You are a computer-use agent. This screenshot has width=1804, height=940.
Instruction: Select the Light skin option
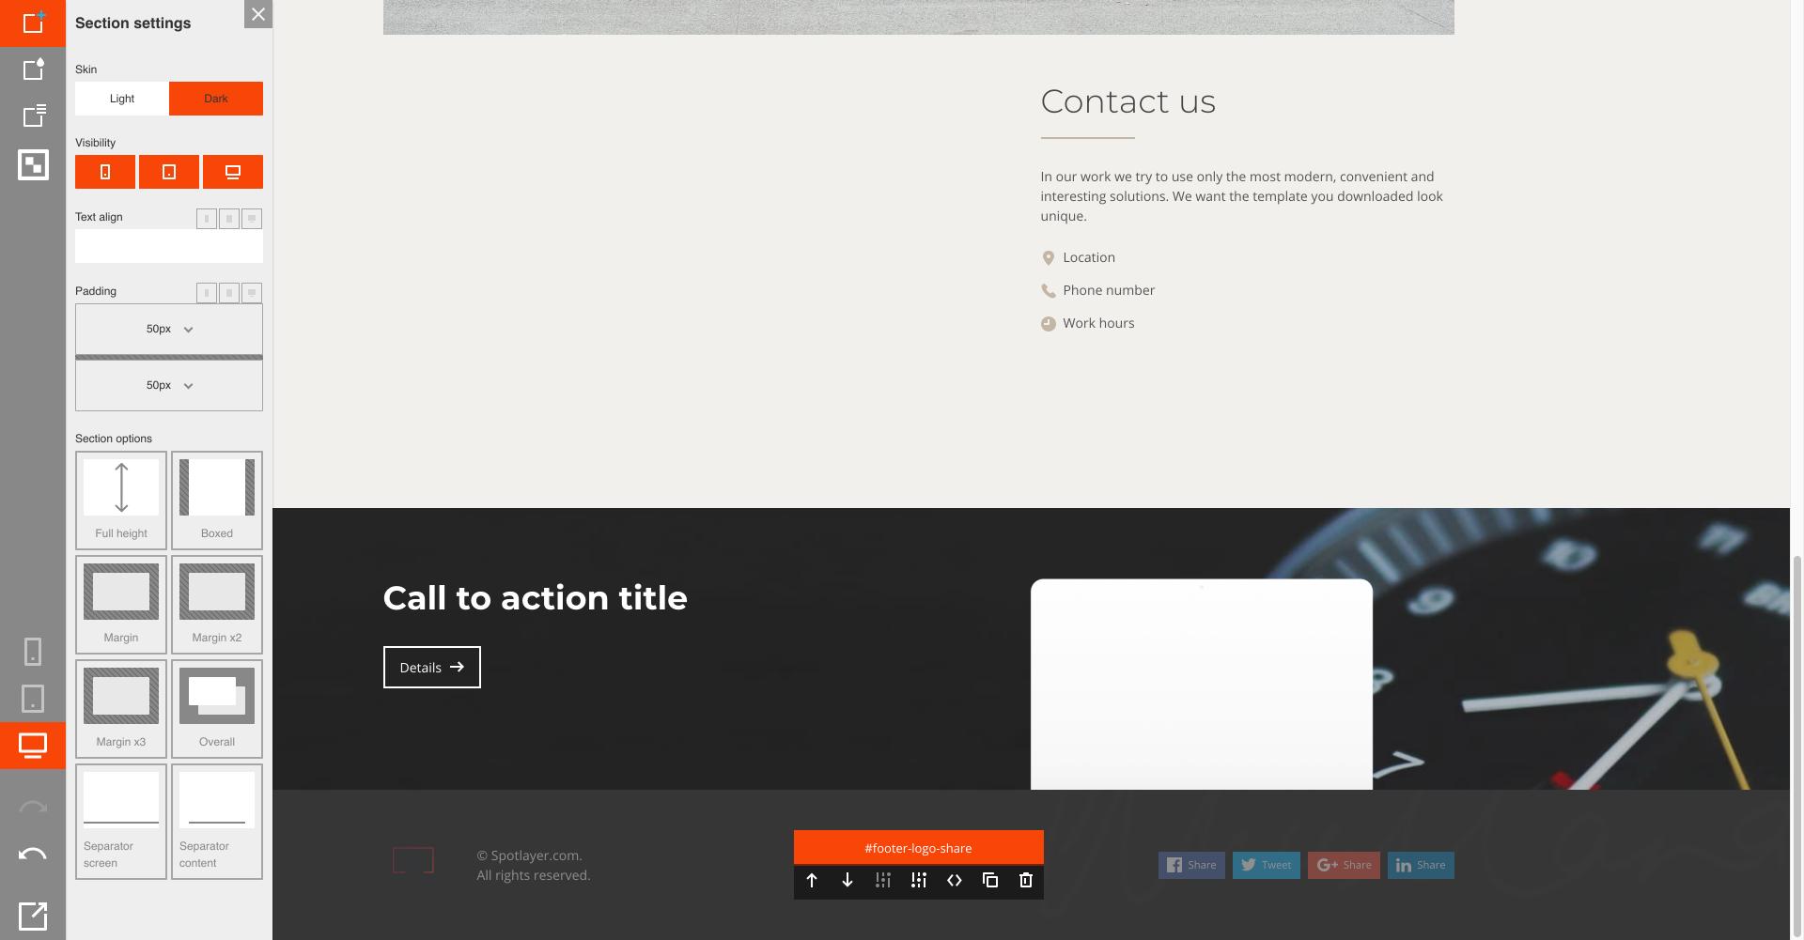click(122, 99)
